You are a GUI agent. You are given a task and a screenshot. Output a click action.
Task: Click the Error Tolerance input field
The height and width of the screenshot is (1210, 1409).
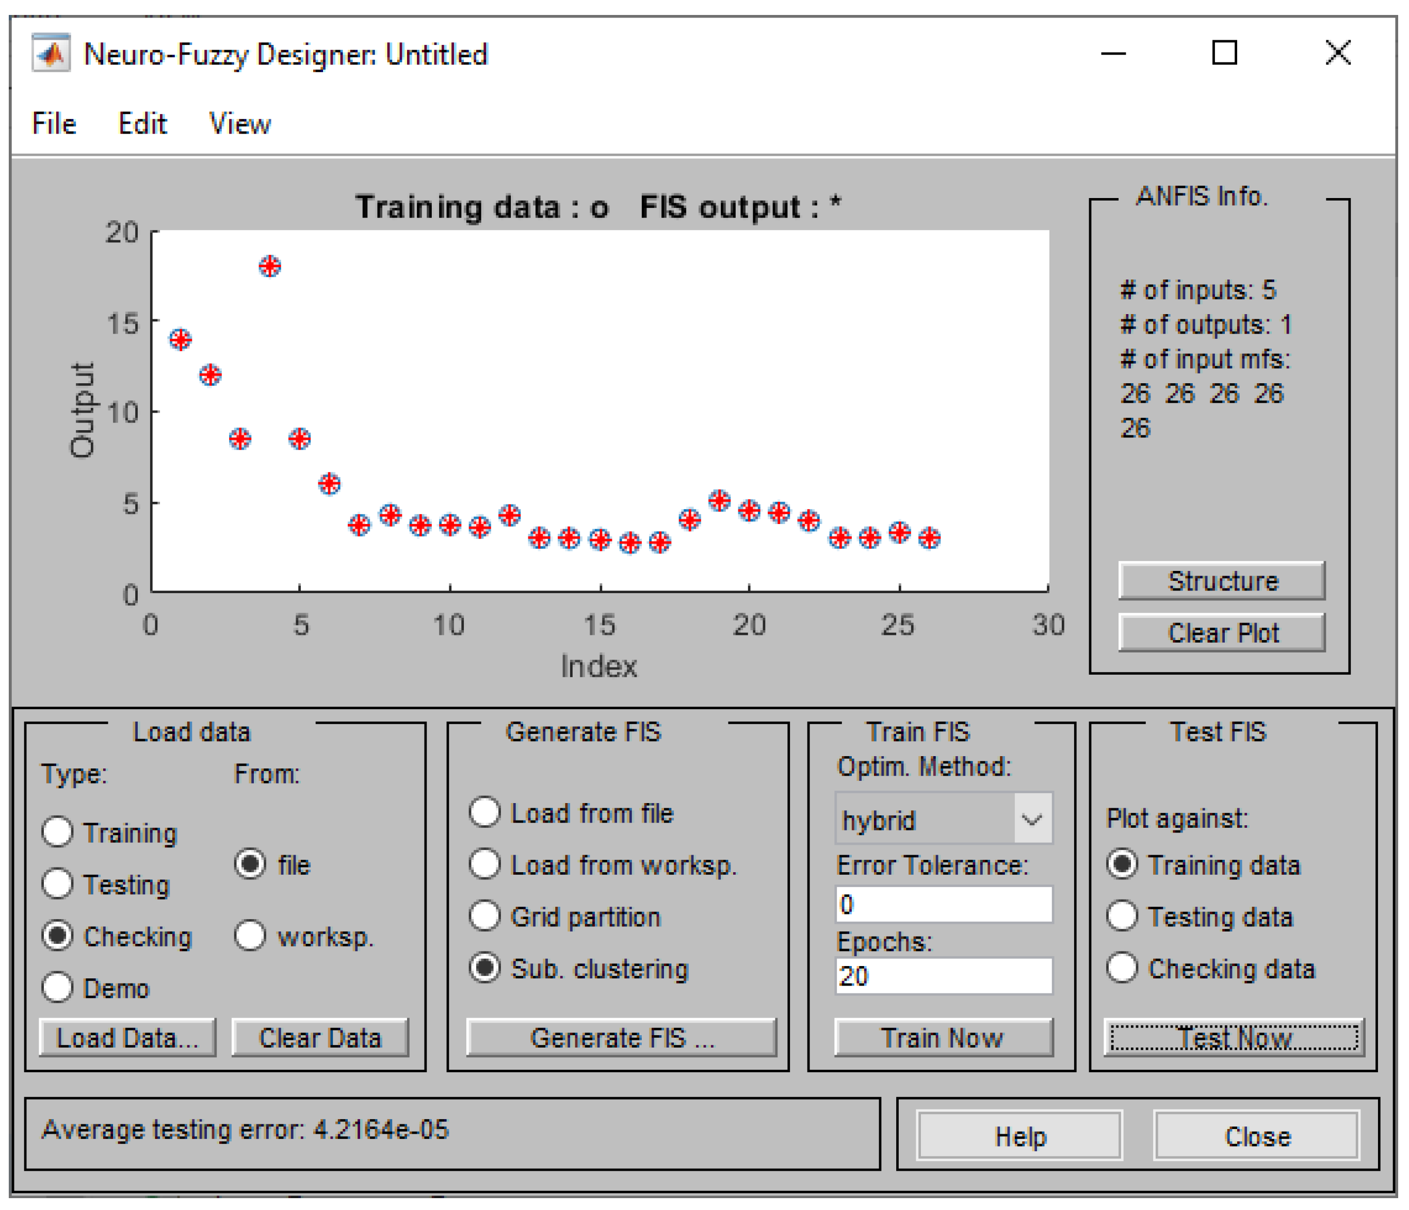pos(943,904)
